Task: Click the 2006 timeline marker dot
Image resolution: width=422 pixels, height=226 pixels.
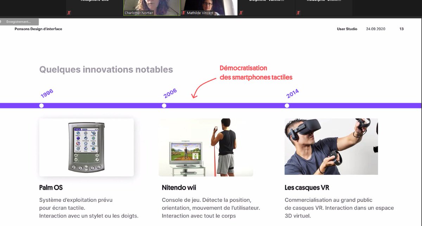Action: [x=164, y=106]
